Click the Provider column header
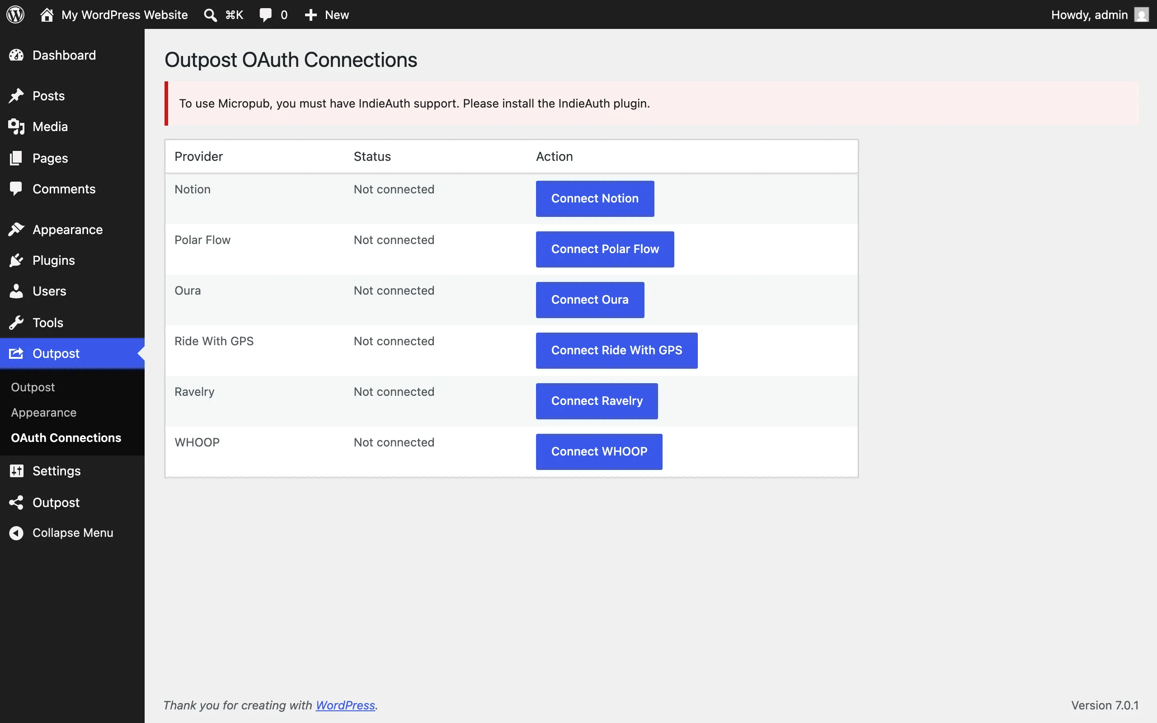This screenshot has width=1157, height=723. [198, 156]
